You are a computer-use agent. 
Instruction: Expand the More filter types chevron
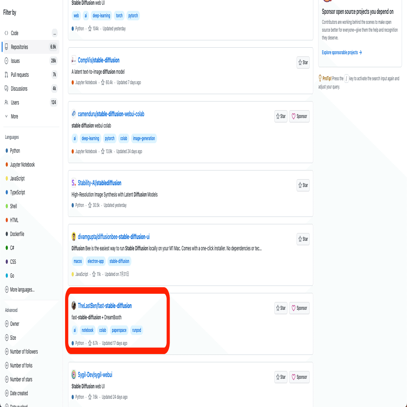tap(7, 116)
